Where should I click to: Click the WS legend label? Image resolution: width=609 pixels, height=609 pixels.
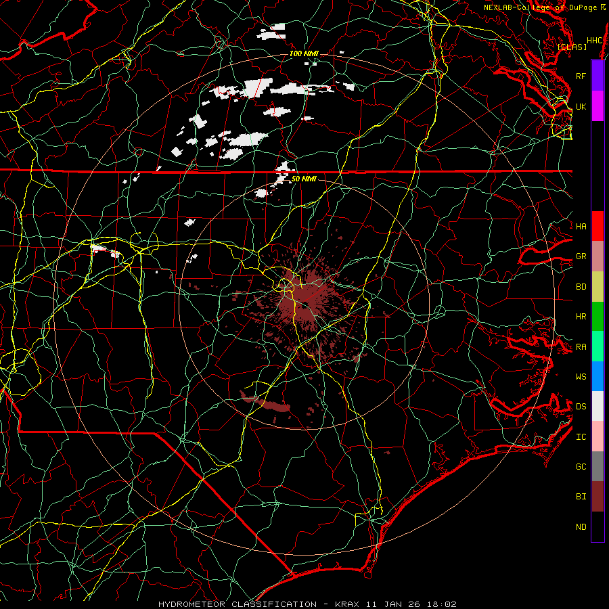[581, 376]
